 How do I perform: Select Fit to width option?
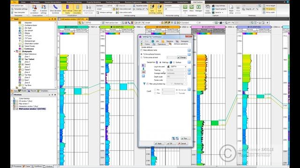pyautogui.click(x=269, y=13)
